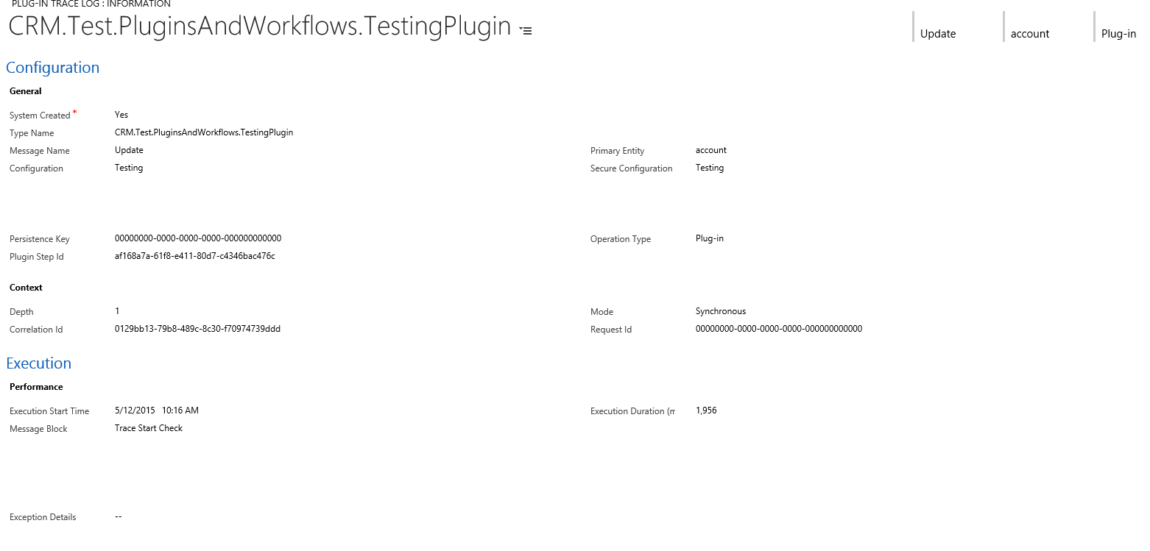1150x551 pixels.
Task: Select the Exception Details field
Action: coord(118,516)
